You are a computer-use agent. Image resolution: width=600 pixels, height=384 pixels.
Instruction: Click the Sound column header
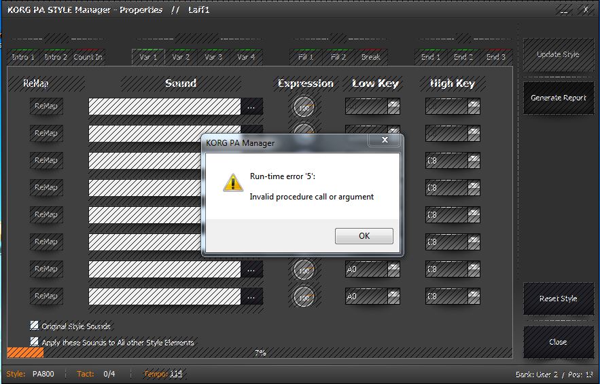point(181,83)
